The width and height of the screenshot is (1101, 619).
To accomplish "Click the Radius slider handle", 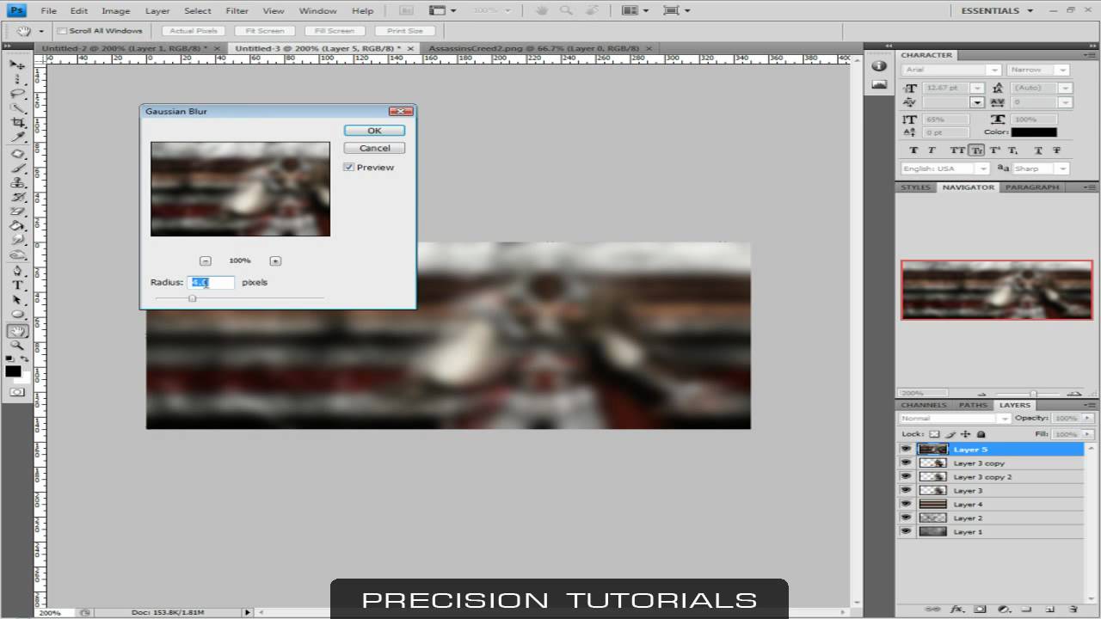I will (x=192, y=298).
